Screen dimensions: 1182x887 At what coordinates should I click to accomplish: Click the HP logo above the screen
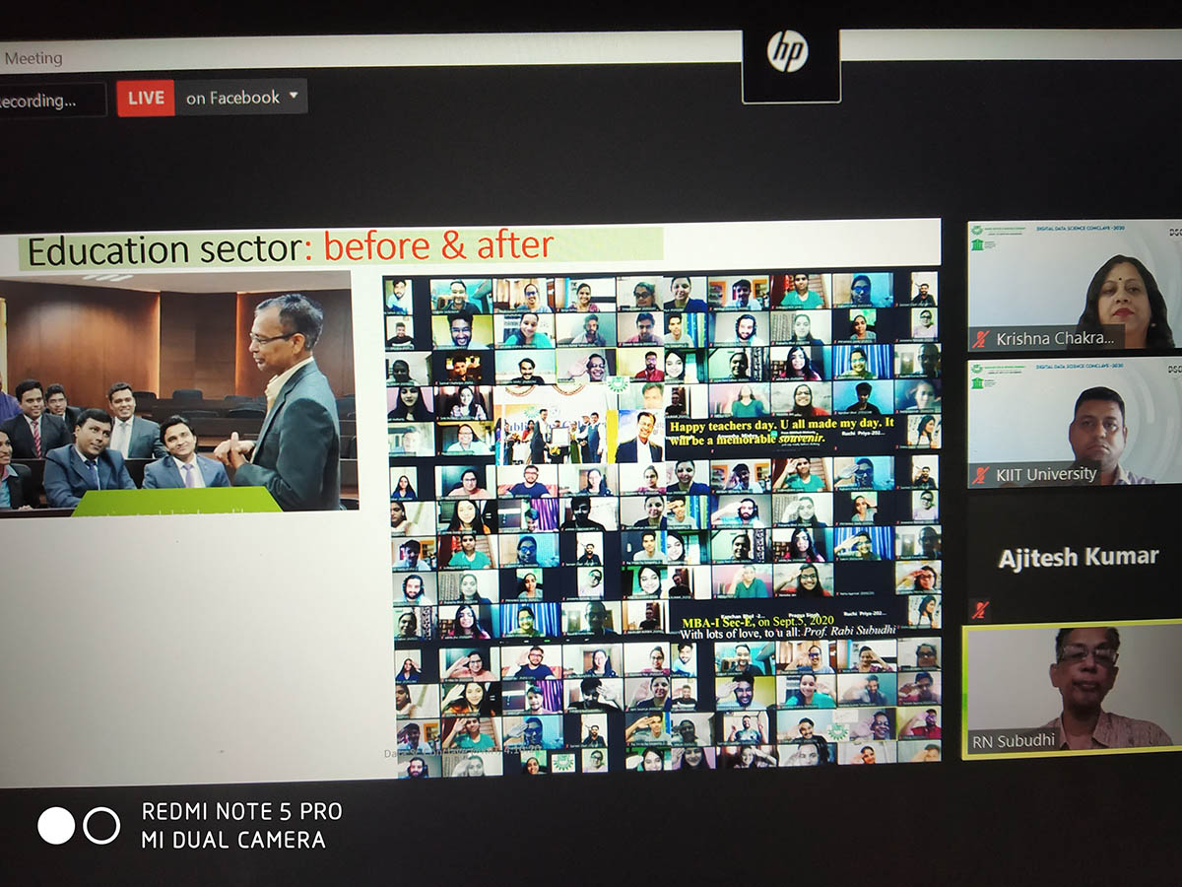(788, 51)
